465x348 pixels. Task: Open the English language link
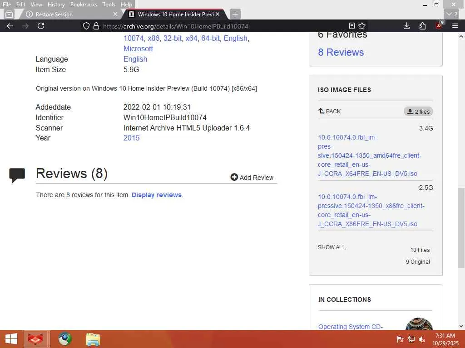click(135, 59)
